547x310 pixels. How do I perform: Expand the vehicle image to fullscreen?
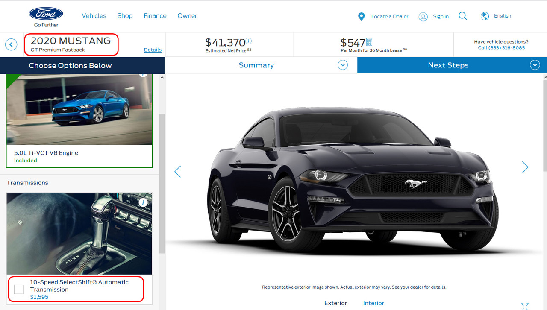click(525, 306)
